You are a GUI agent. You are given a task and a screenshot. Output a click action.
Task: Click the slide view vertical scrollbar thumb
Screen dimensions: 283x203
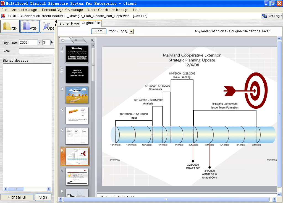[x=279, y=114]
